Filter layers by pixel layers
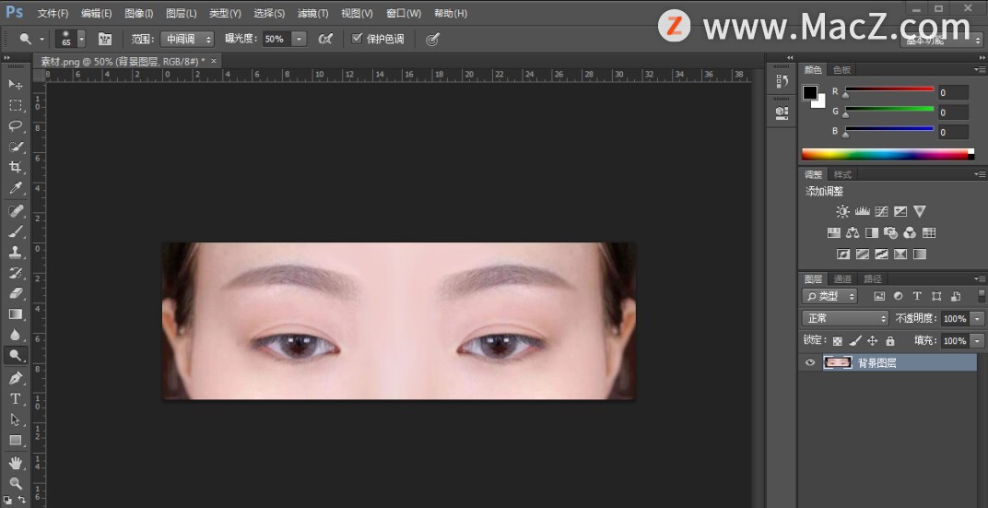This screenshot has height=508, width=988. 879,296
